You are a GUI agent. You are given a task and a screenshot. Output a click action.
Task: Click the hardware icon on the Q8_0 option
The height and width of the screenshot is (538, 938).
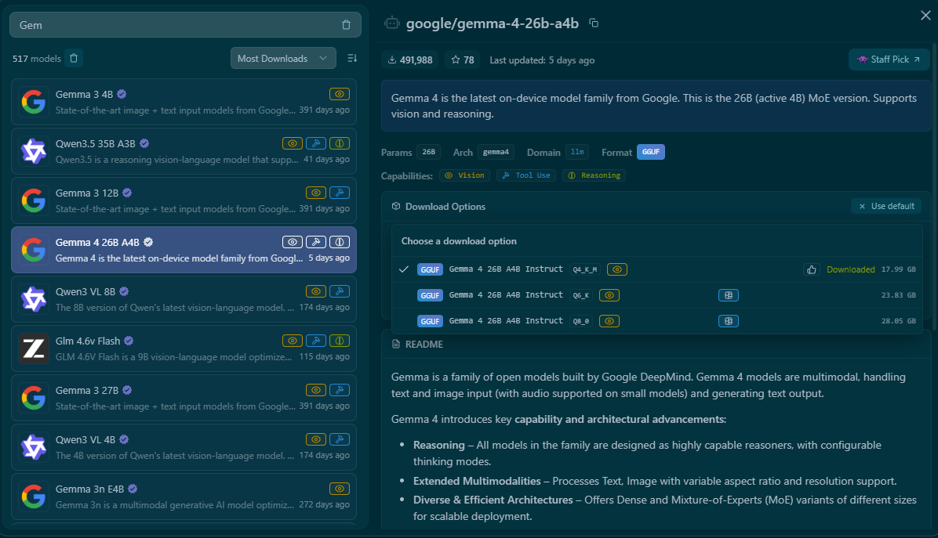[x=728, y=320]
